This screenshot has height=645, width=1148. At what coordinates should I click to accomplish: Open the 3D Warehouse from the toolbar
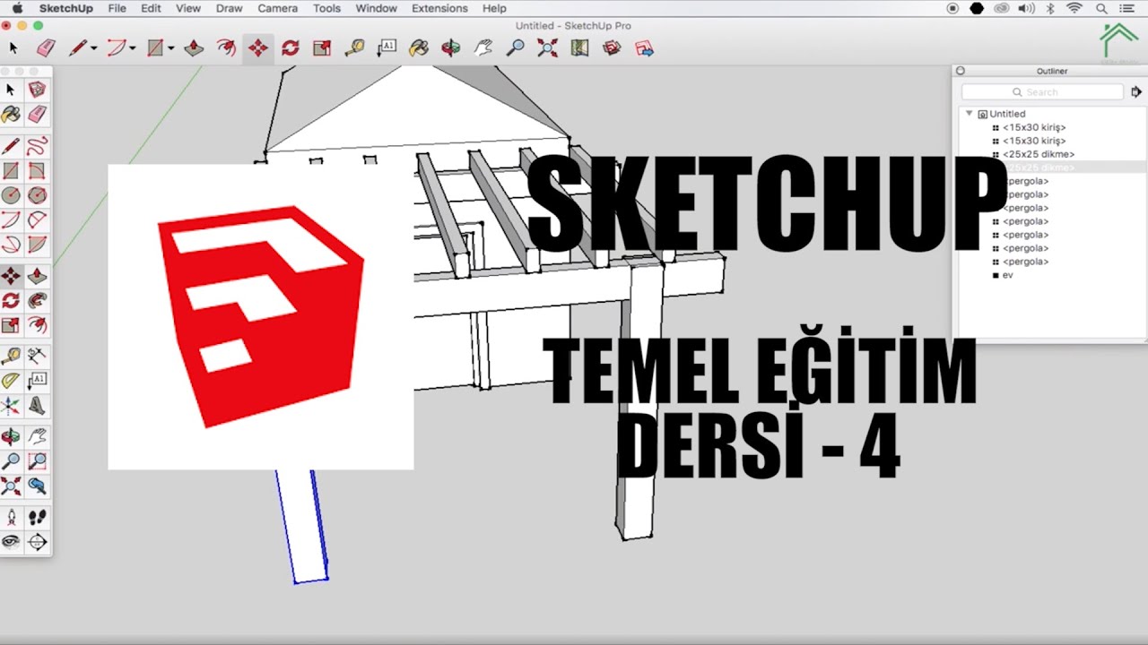click(x=612, y=47)
